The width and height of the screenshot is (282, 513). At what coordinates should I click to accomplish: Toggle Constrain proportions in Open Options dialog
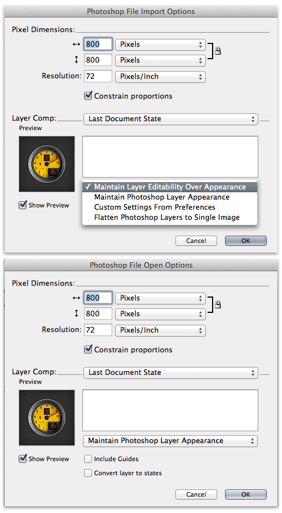(88, 350)
